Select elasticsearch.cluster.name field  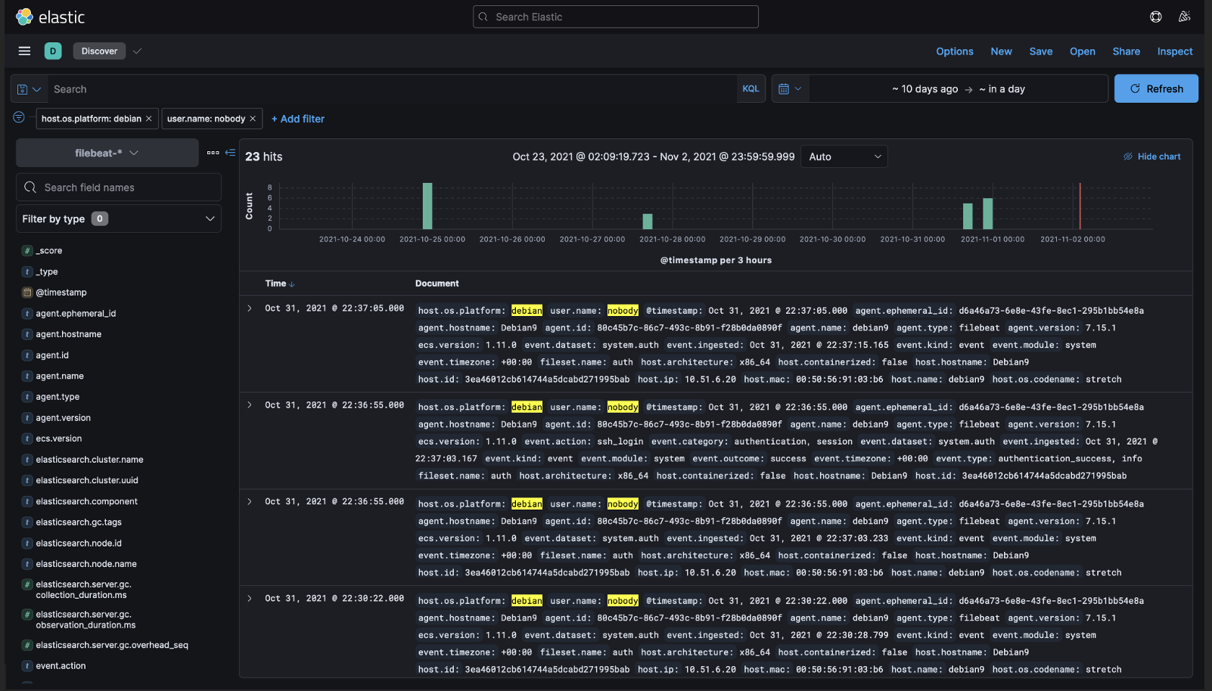(89, 460)
